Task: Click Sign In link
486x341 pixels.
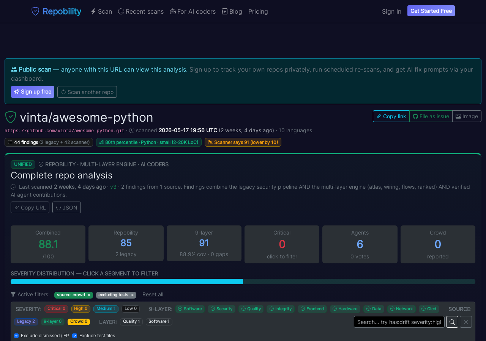Action: coord(391,11)
